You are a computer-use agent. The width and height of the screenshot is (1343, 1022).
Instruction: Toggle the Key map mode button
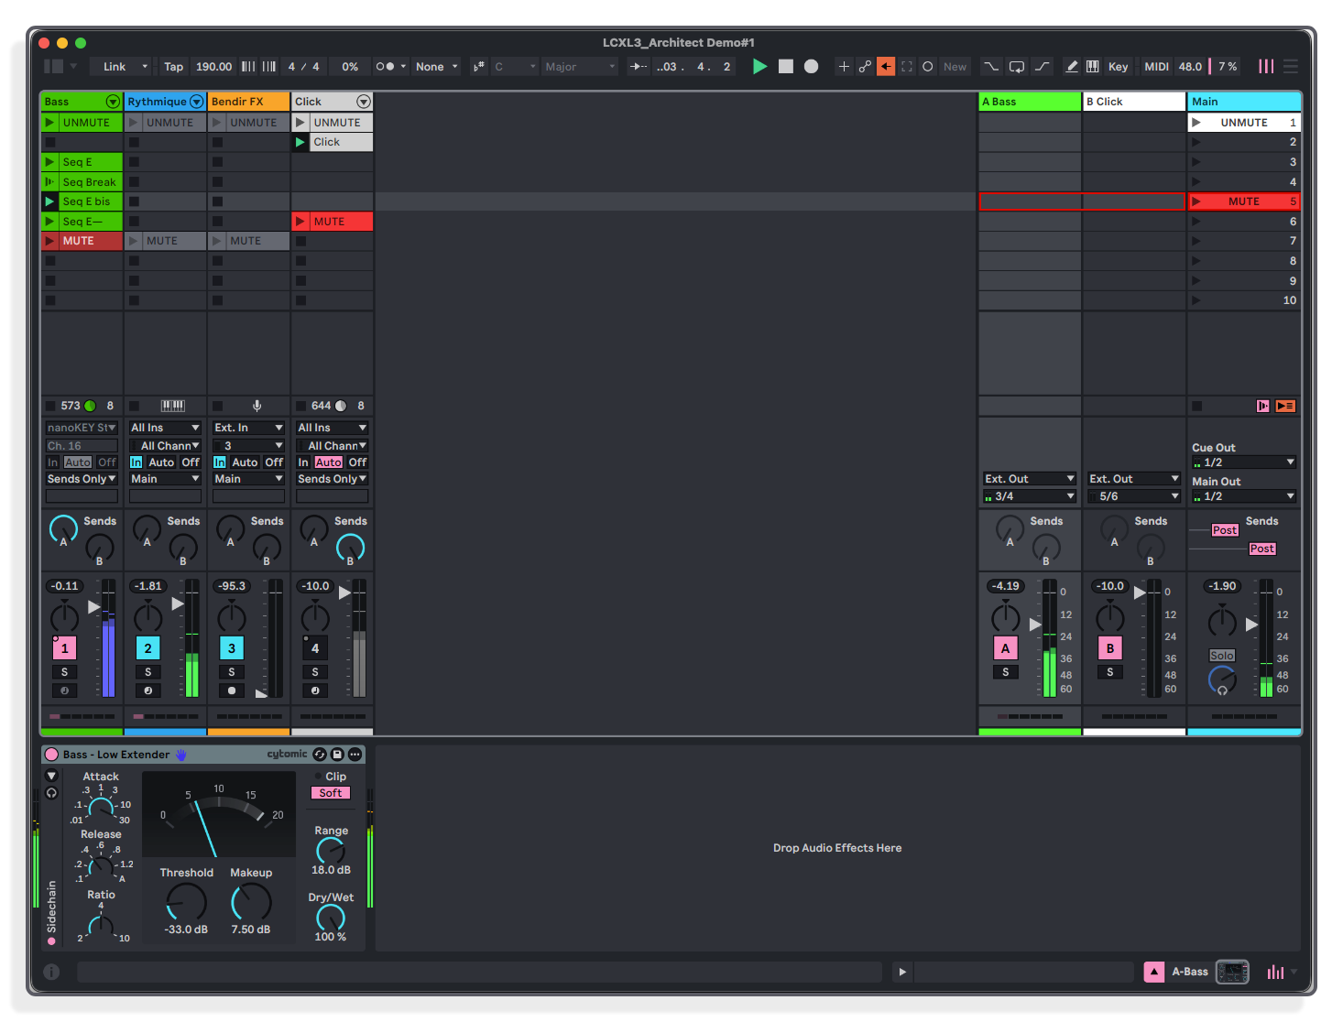[1118, 66]
